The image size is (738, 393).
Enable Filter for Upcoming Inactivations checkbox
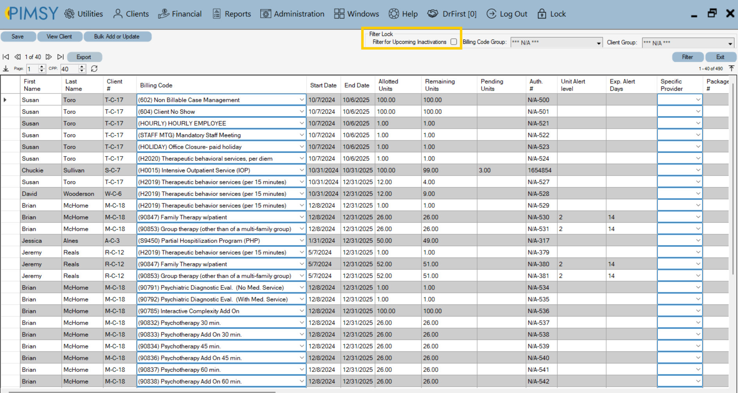(x=454, y=41)
